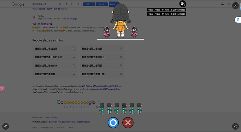The image size is (241, 132).
Task: Search 鱿鱼游戏第二季下载 suggestion
Action: click(x=55, y=74)
